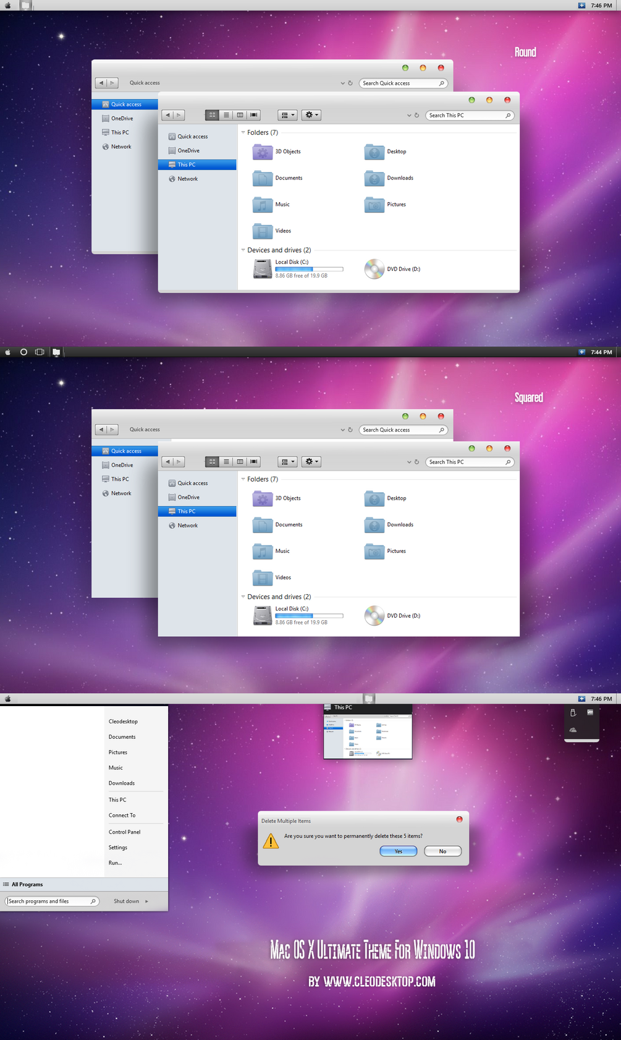Click the refresh icon in the Round Quick access window

[x=350, y=83]
